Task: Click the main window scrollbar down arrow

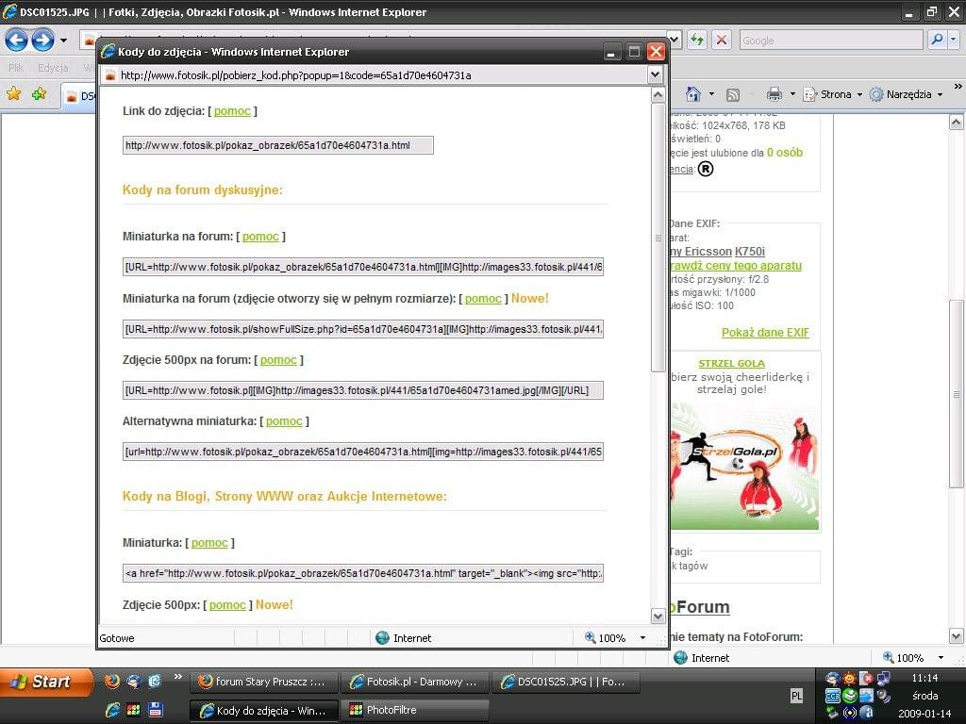Action: 956,636
